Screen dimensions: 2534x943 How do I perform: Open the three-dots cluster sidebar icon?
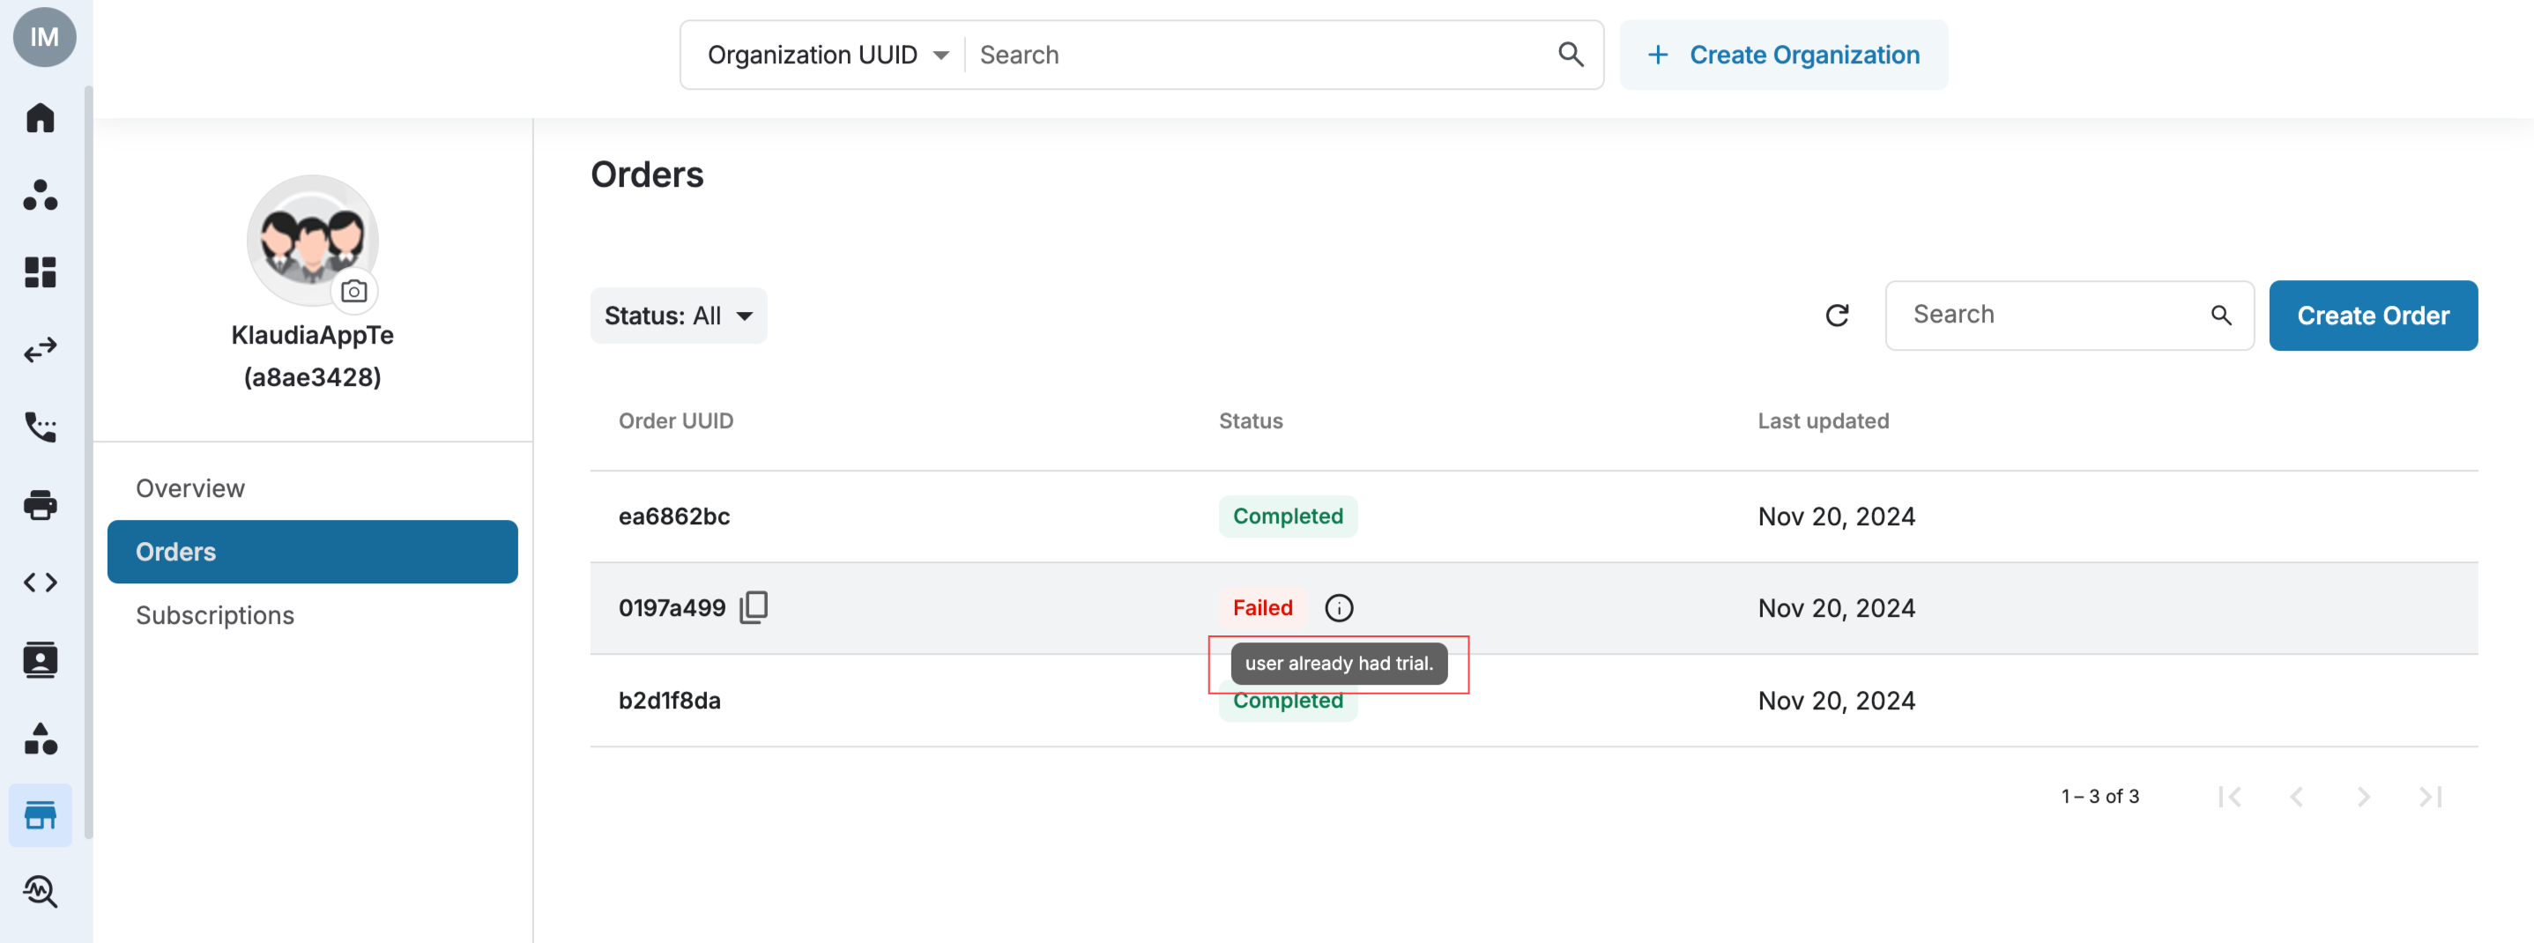41,195
